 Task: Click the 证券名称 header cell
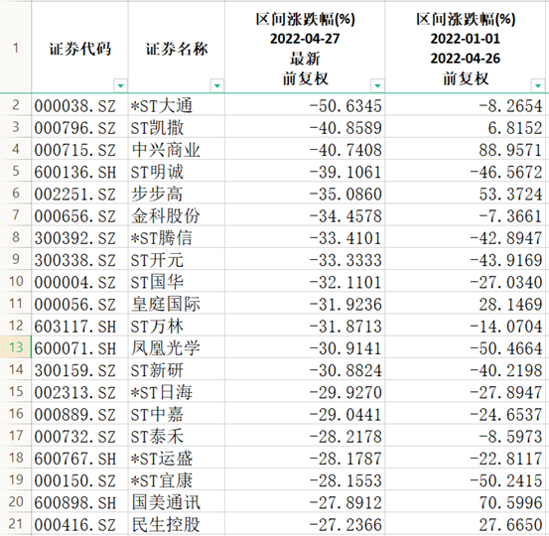[x=177, y=48]
